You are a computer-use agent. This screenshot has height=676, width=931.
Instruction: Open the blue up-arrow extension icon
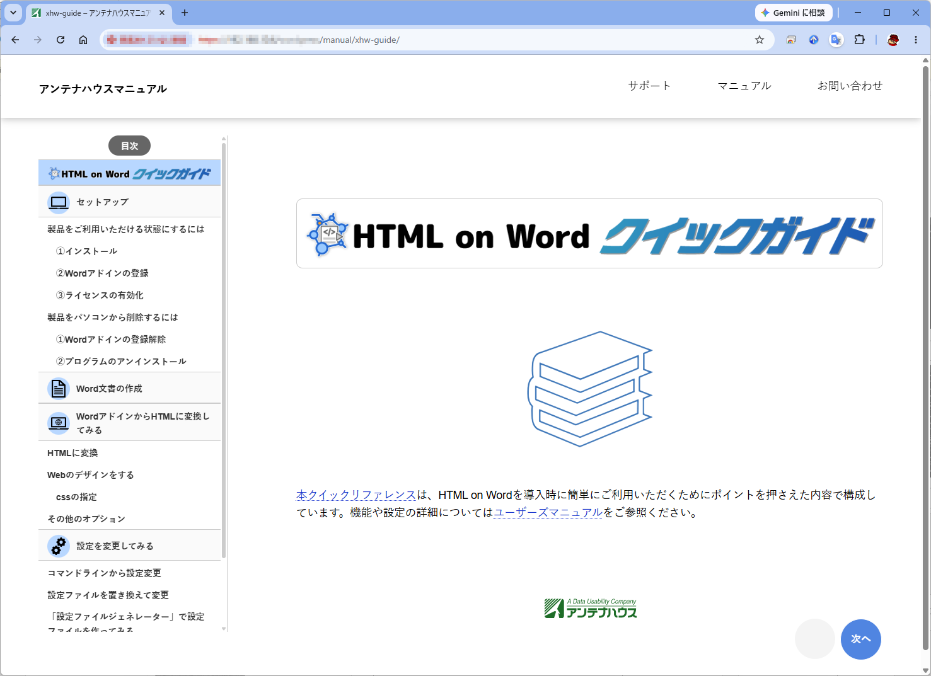coord(814,40)
